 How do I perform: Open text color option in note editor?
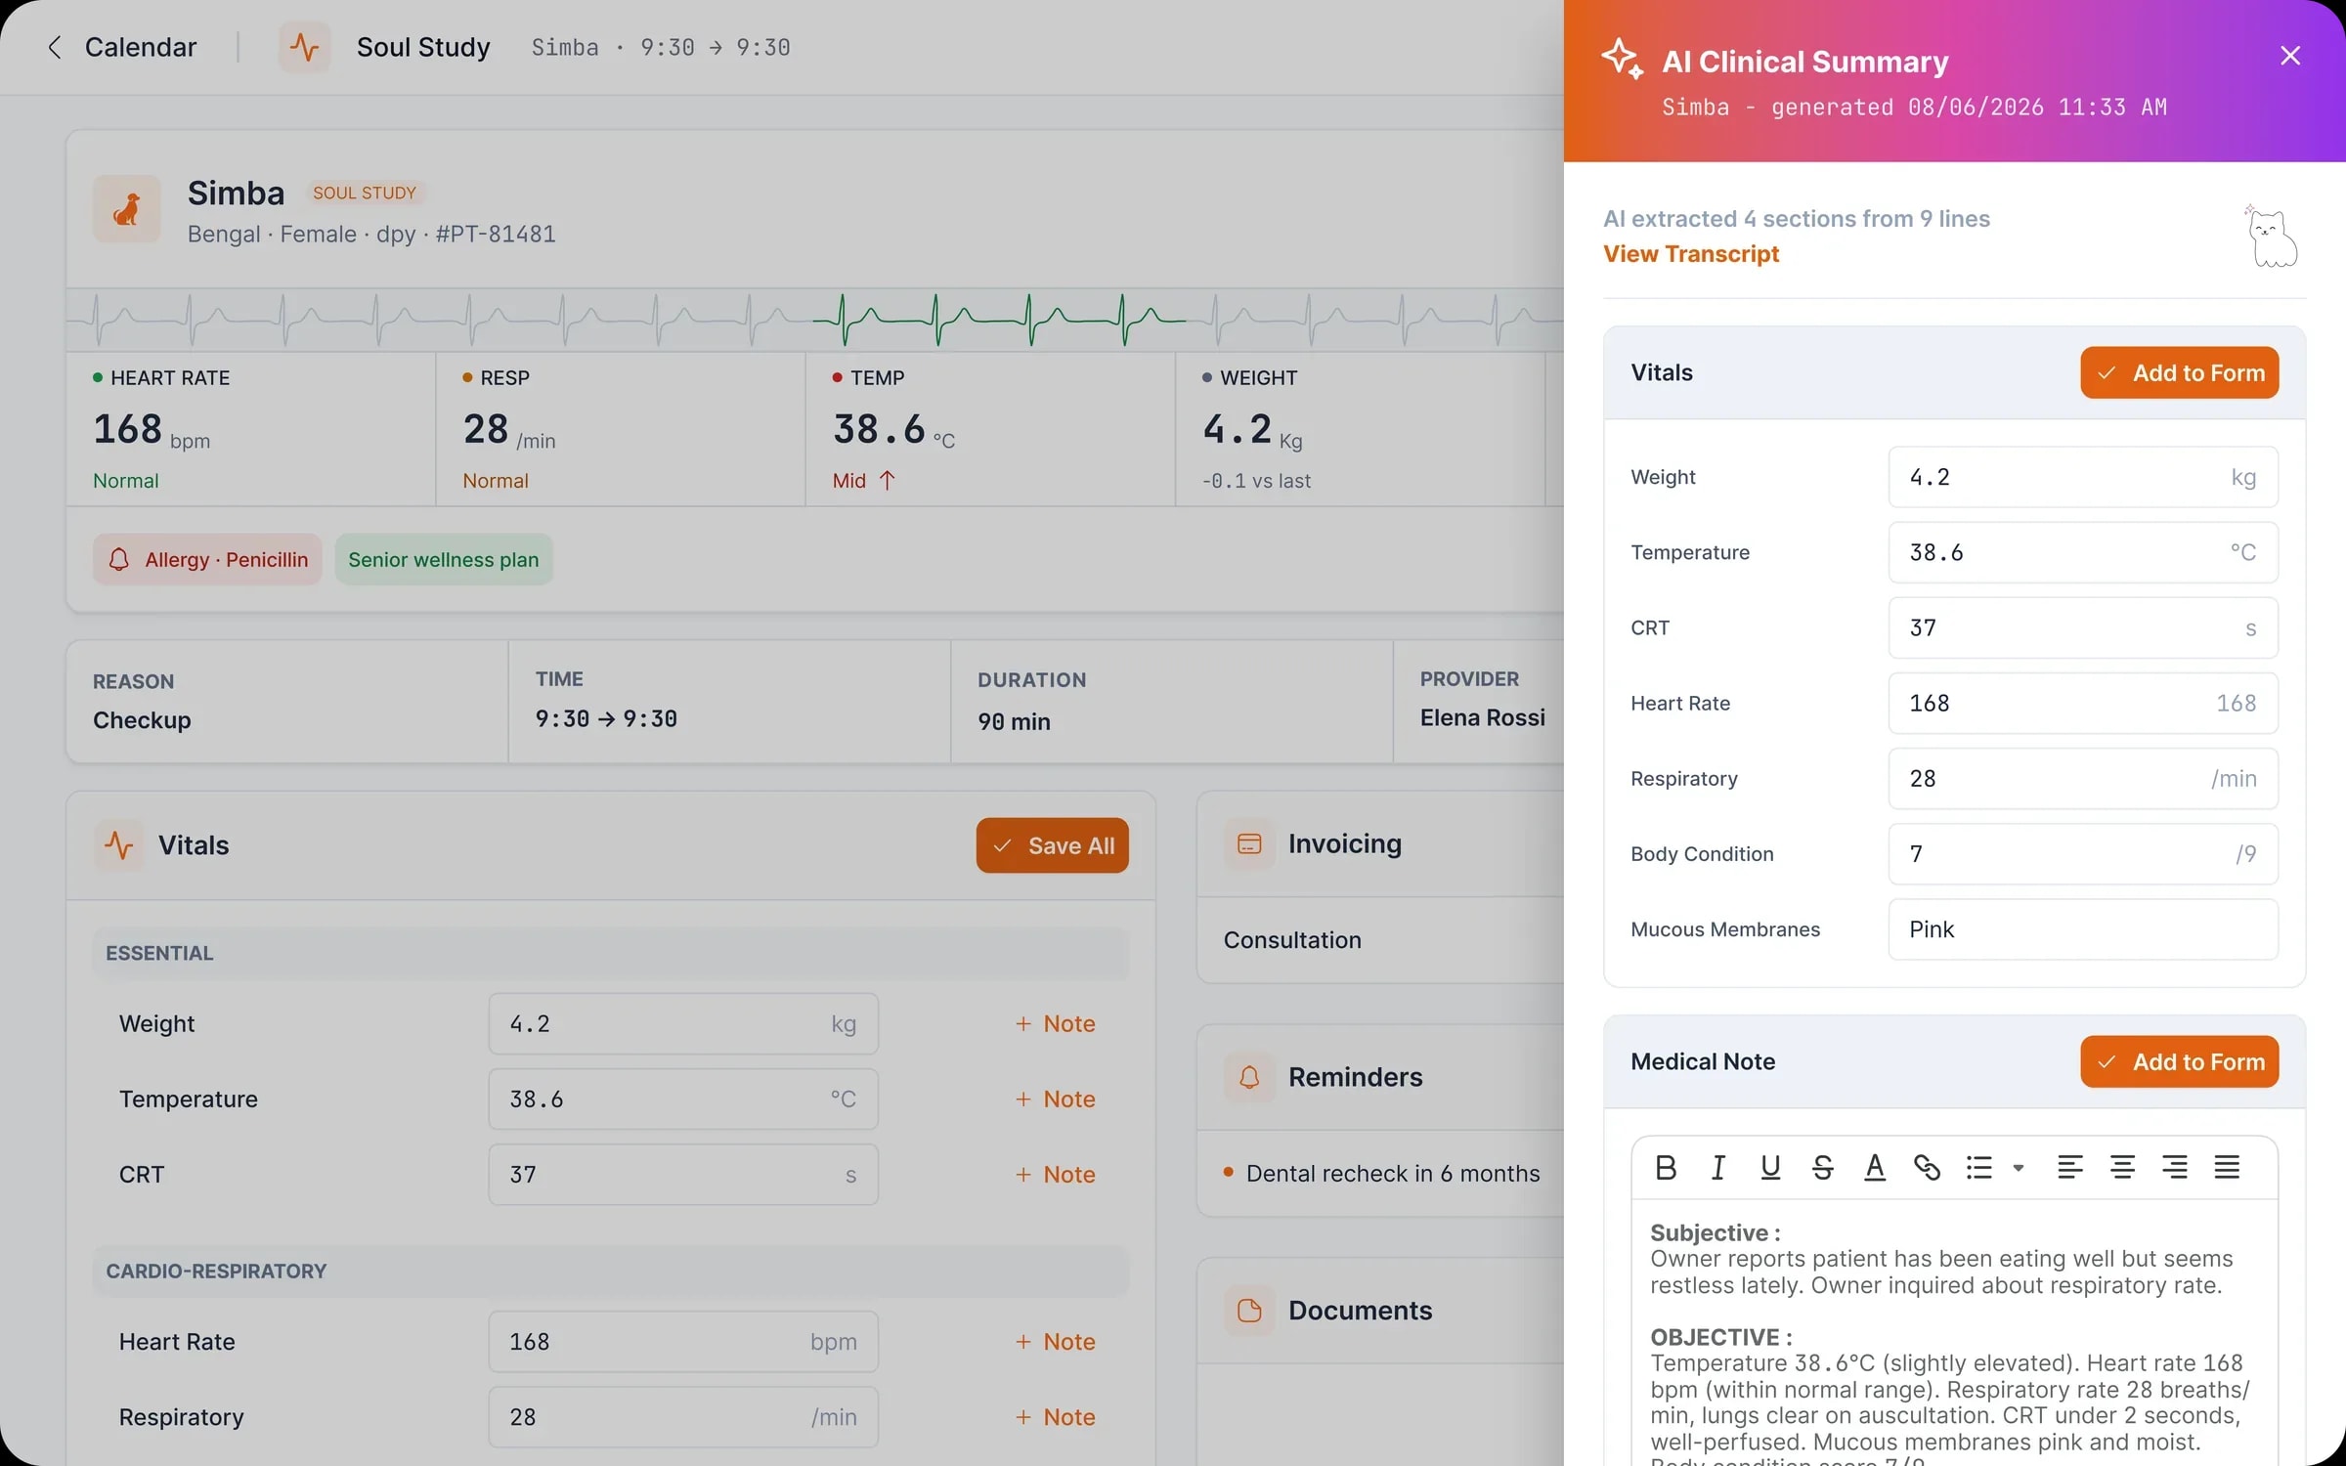1874,1167
